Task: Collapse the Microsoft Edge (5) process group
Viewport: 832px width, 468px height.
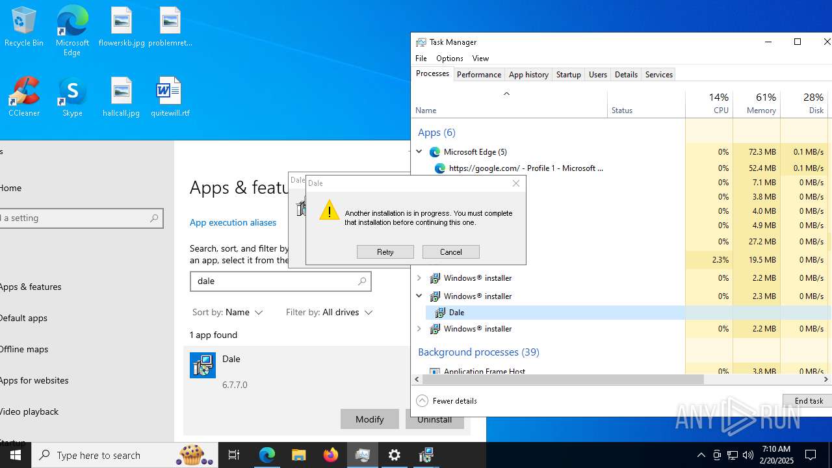Action: 419,152
